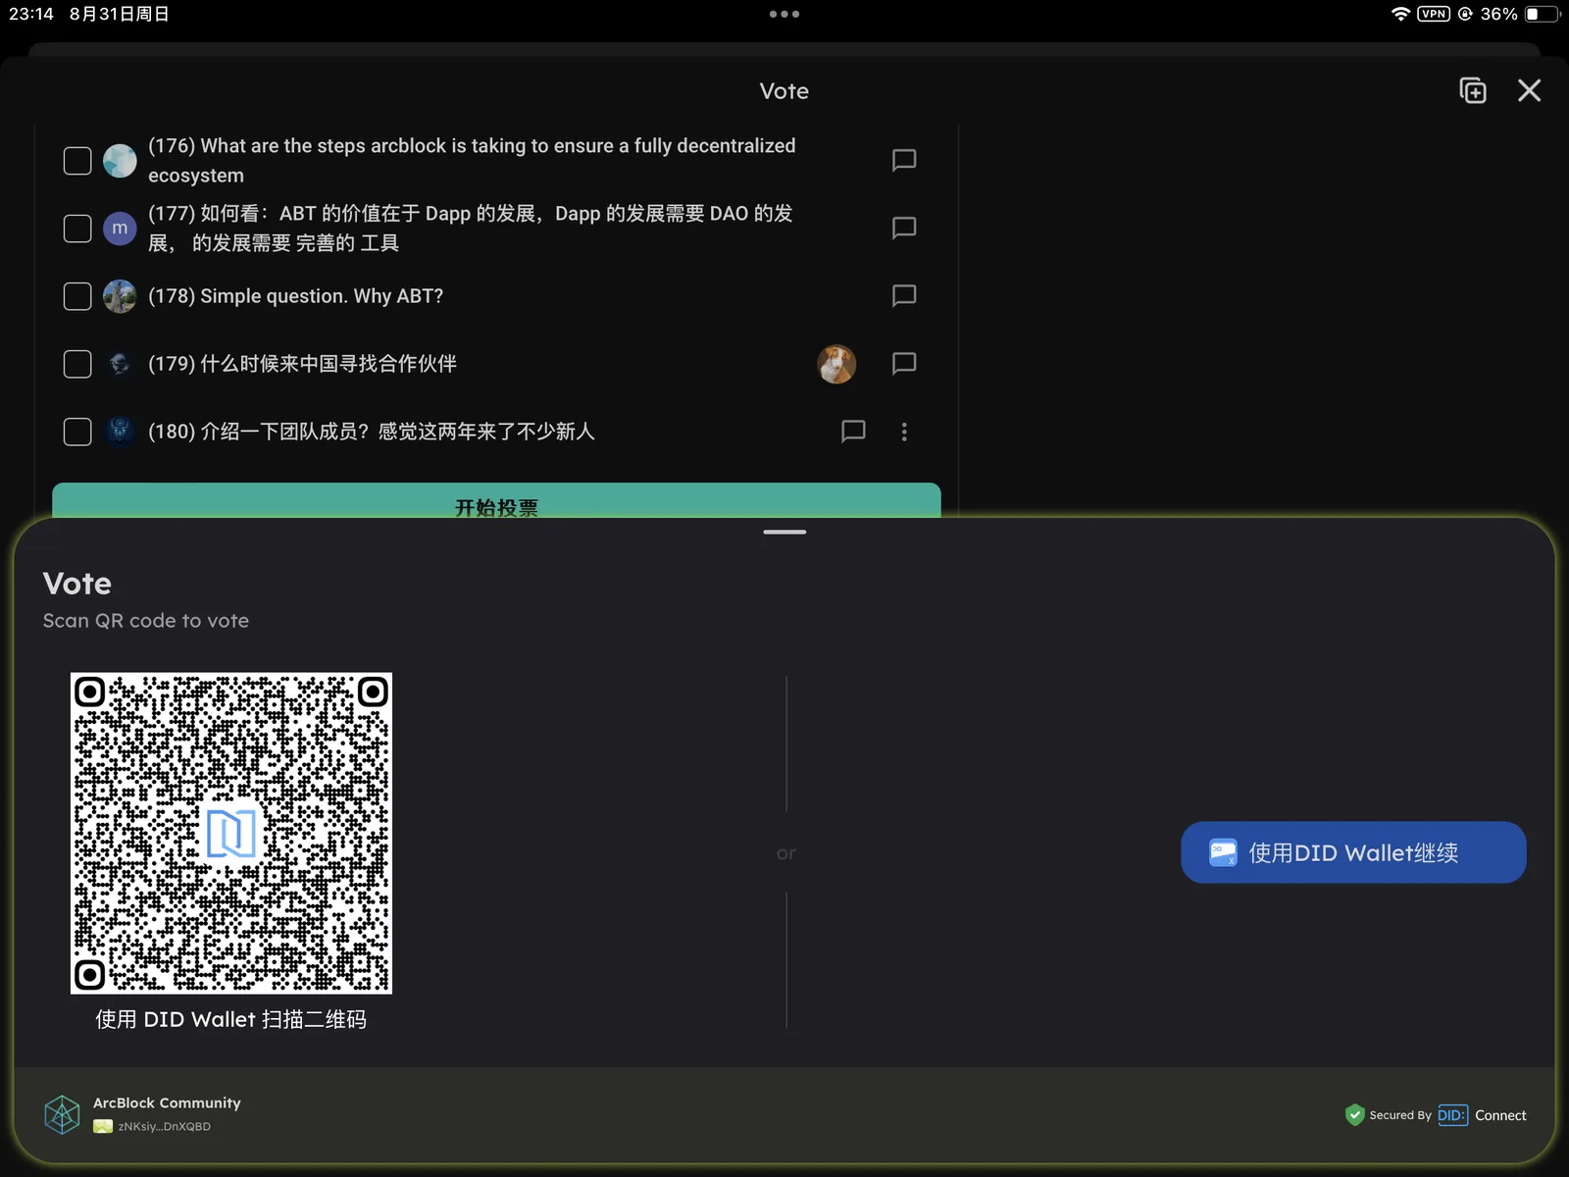Open comments for question 177
1569x1177 pixels.
click(904, 229)
